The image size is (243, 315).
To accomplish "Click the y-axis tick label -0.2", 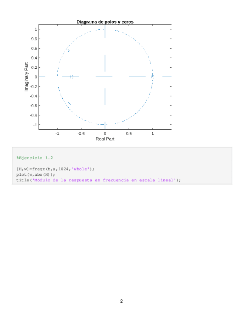I will [x=33, y=87].
